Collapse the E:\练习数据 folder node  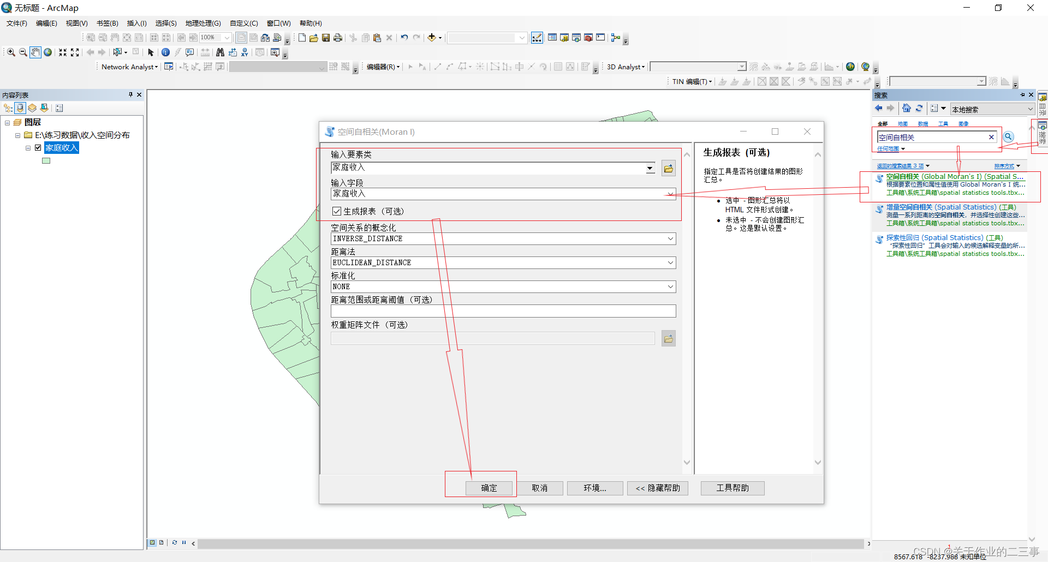point(17,135)
